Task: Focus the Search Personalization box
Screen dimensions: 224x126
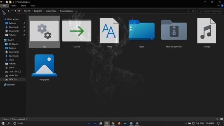Action: tap(210, 11)
